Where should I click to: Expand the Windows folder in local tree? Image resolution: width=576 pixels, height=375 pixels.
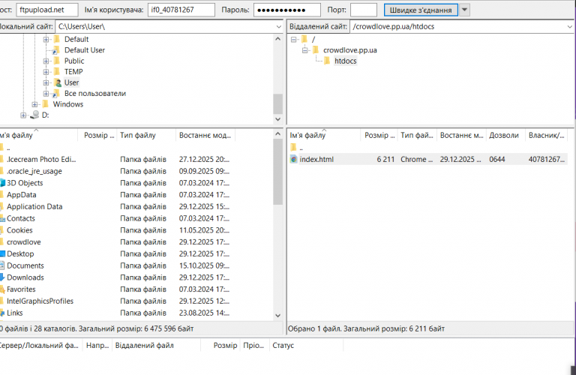tap(34, 104)
